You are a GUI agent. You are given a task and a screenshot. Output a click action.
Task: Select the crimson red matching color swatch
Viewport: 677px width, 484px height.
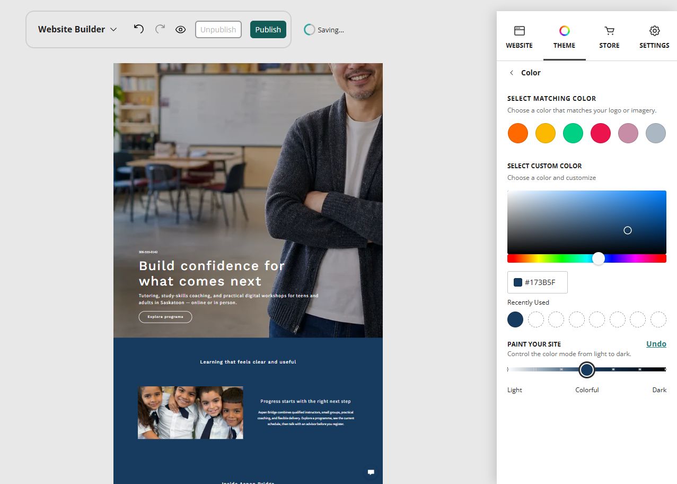601,133
